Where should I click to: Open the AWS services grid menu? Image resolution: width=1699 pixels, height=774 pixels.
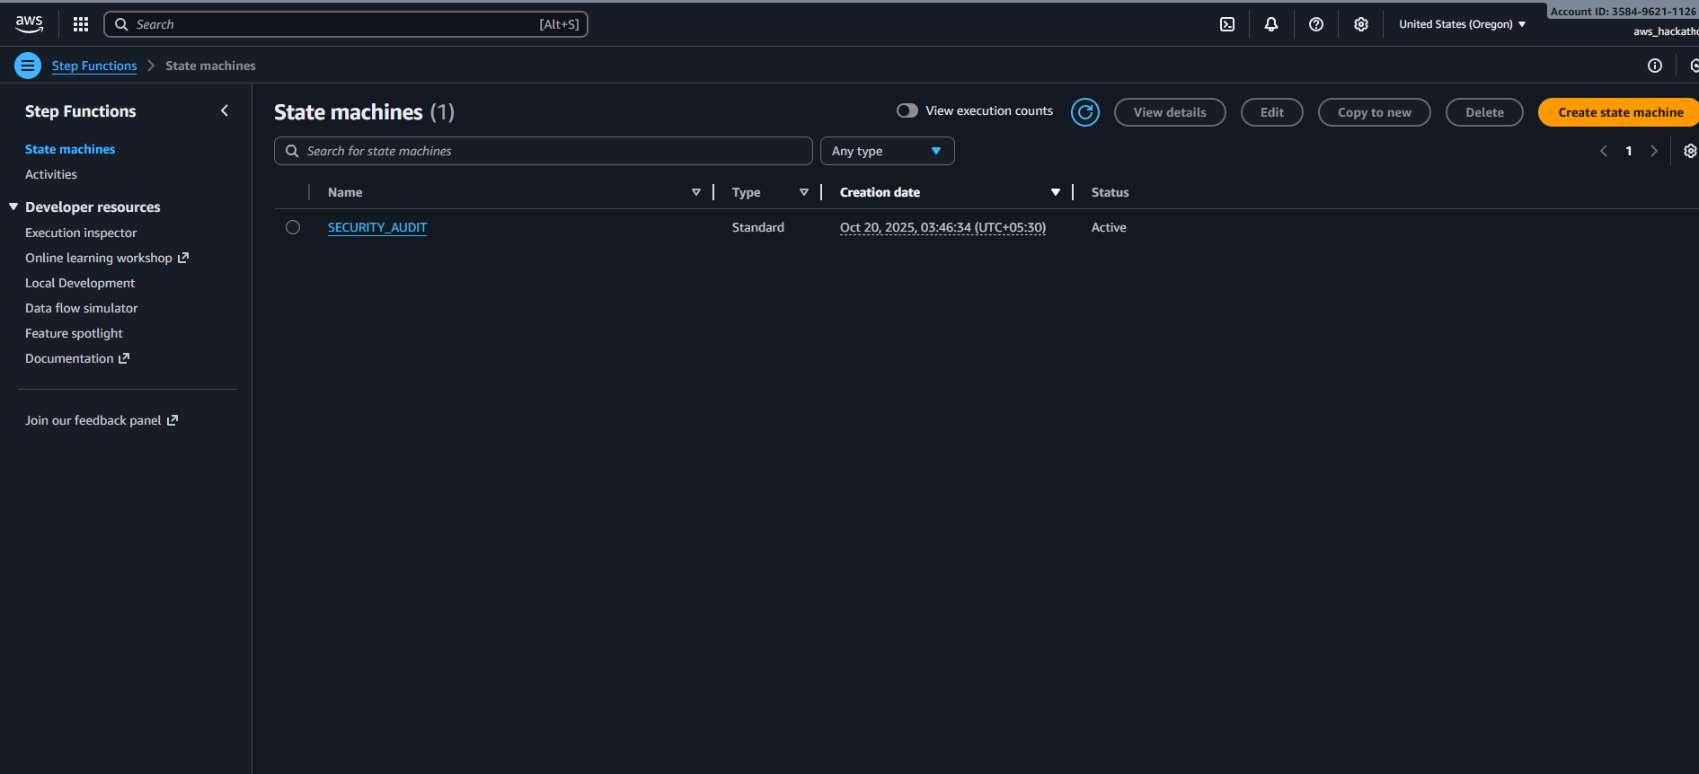[x=81, y=24]
